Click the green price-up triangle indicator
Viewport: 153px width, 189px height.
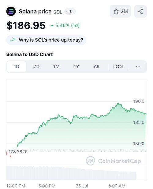(x=52, y=25)
